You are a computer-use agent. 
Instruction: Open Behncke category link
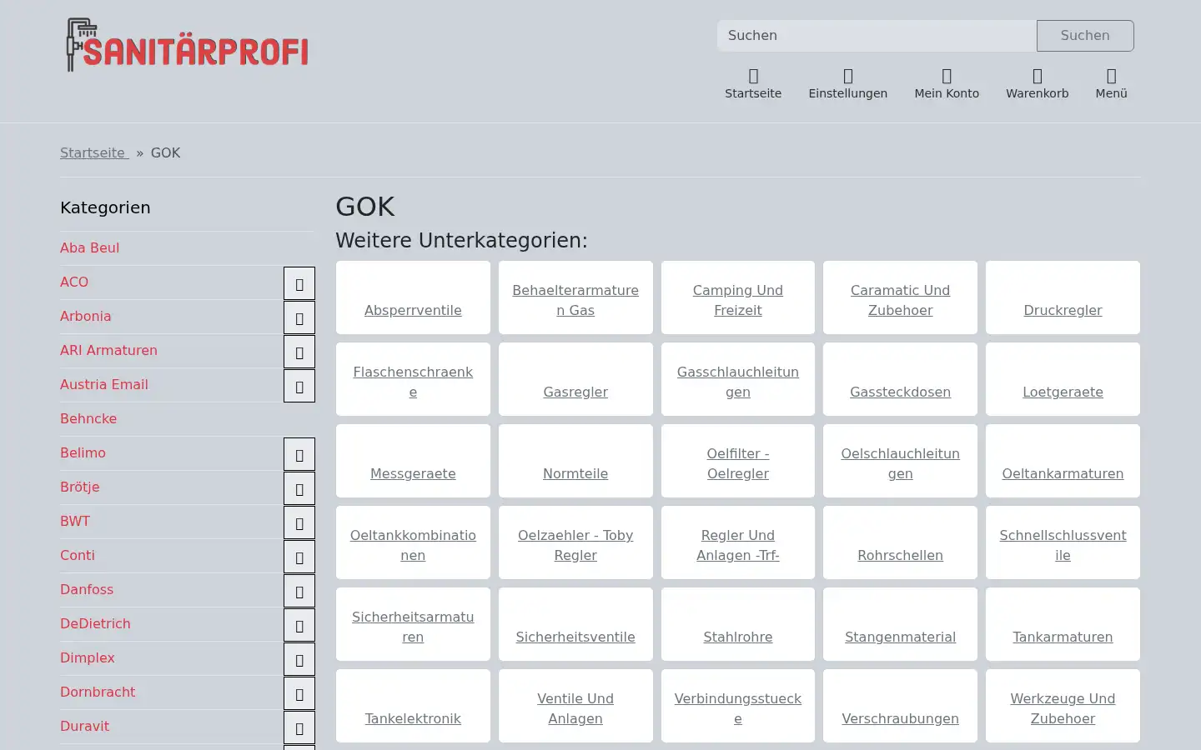tap(88, 418)
